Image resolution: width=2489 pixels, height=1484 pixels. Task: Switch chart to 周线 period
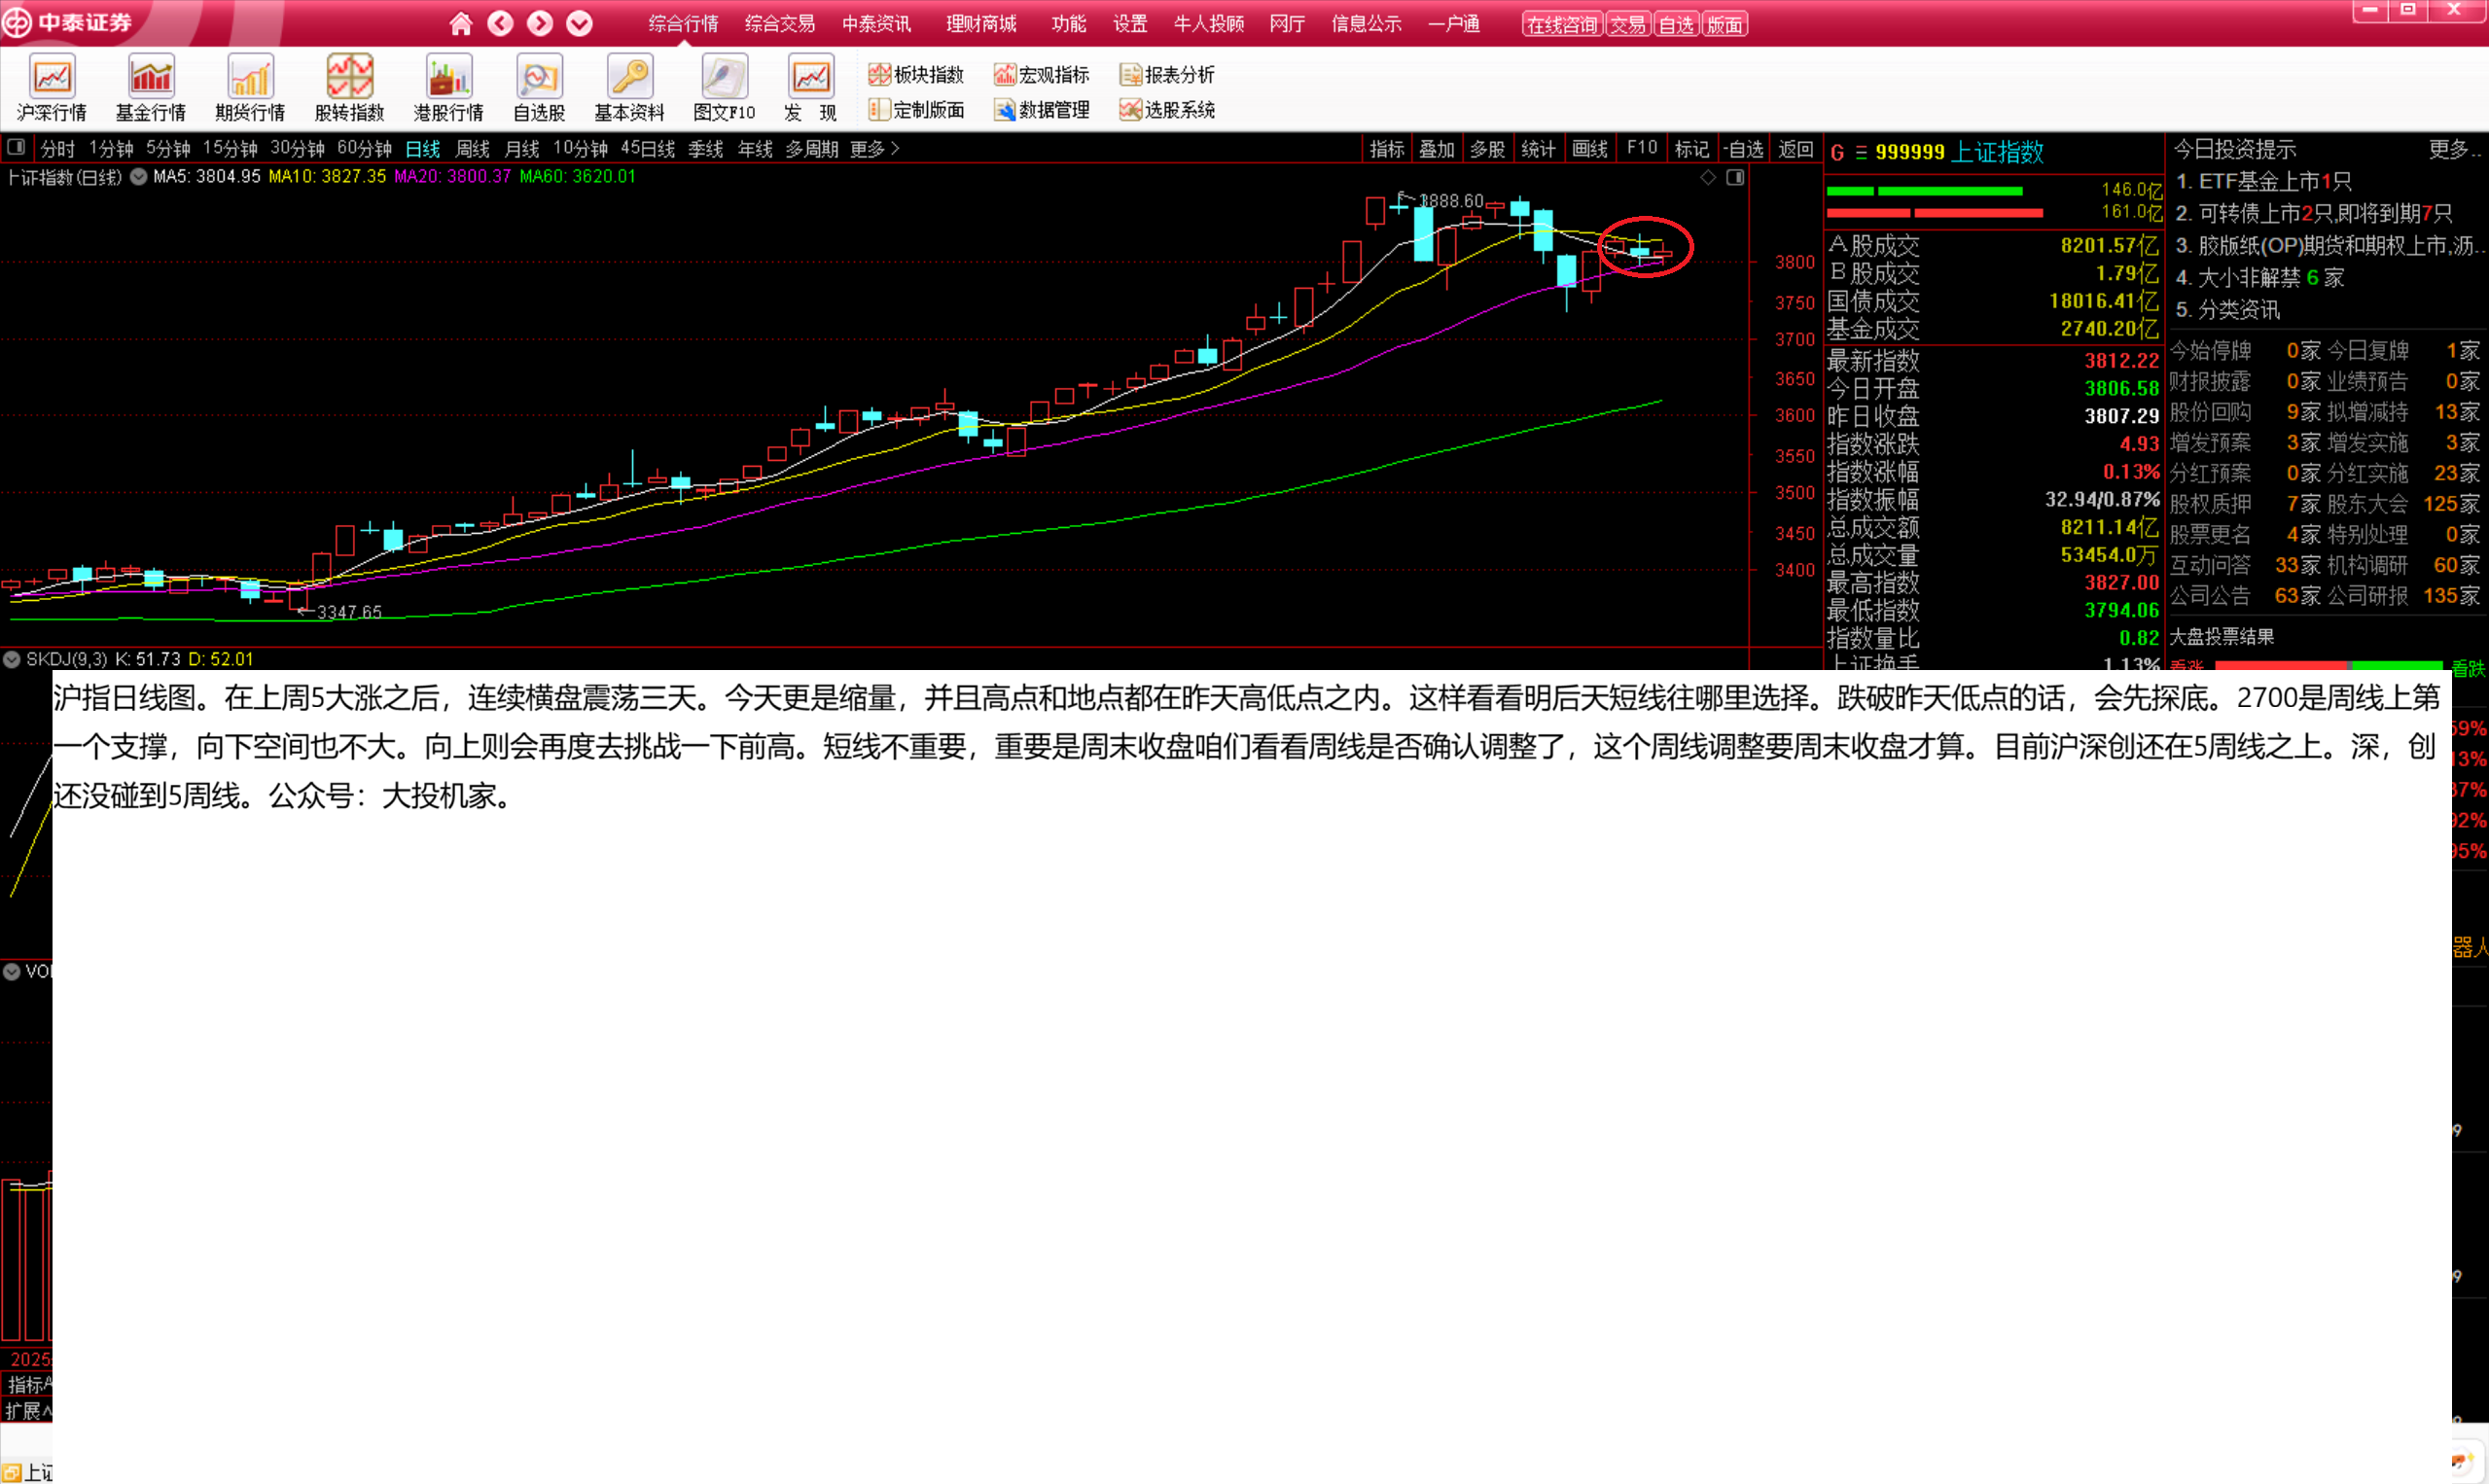click(x=472, y=149)
